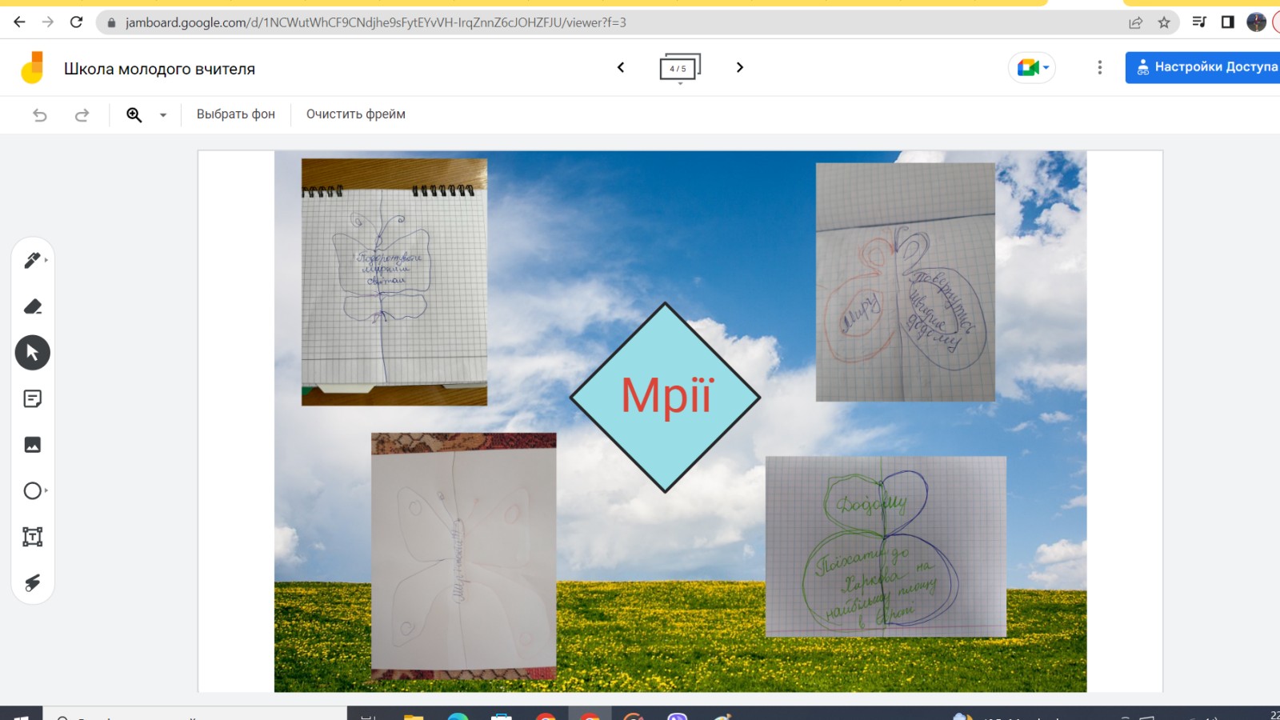Click the browser Forward arrow
Screen dimensions: 1280x720
[x=48, y=22]
